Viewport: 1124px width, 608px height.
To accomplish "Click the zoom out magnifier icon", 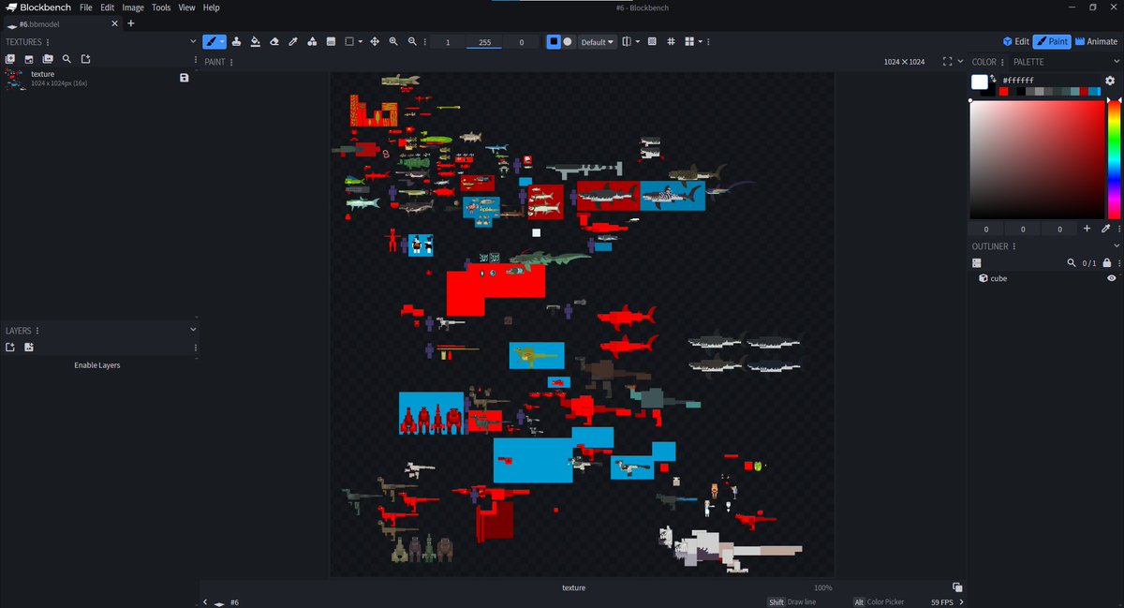I will (x=413, y=41).
